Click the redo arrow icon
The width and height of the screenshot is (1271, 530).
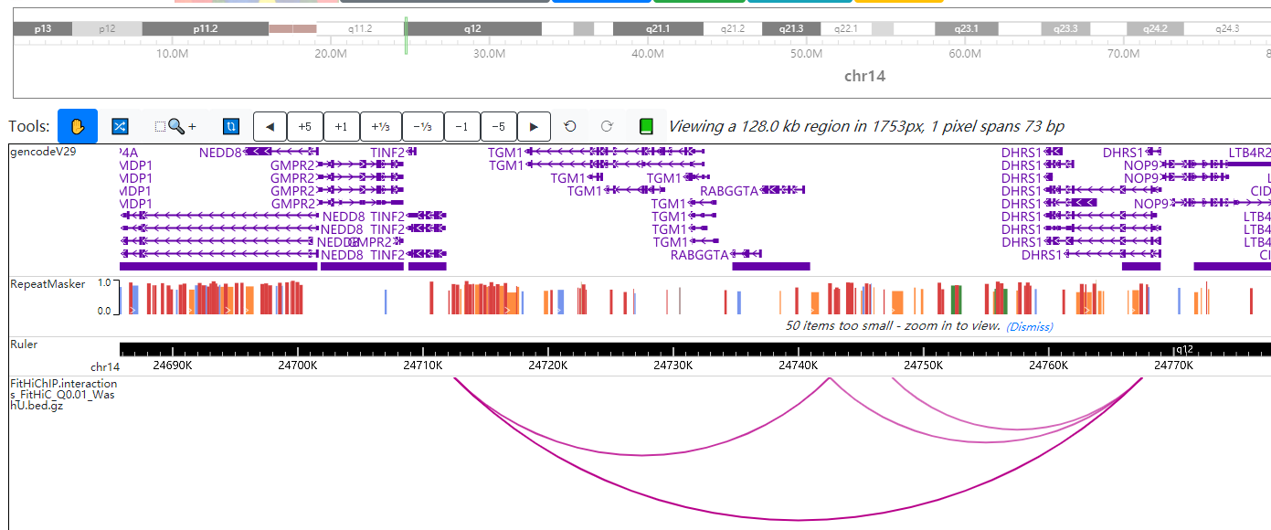(606, 126)
